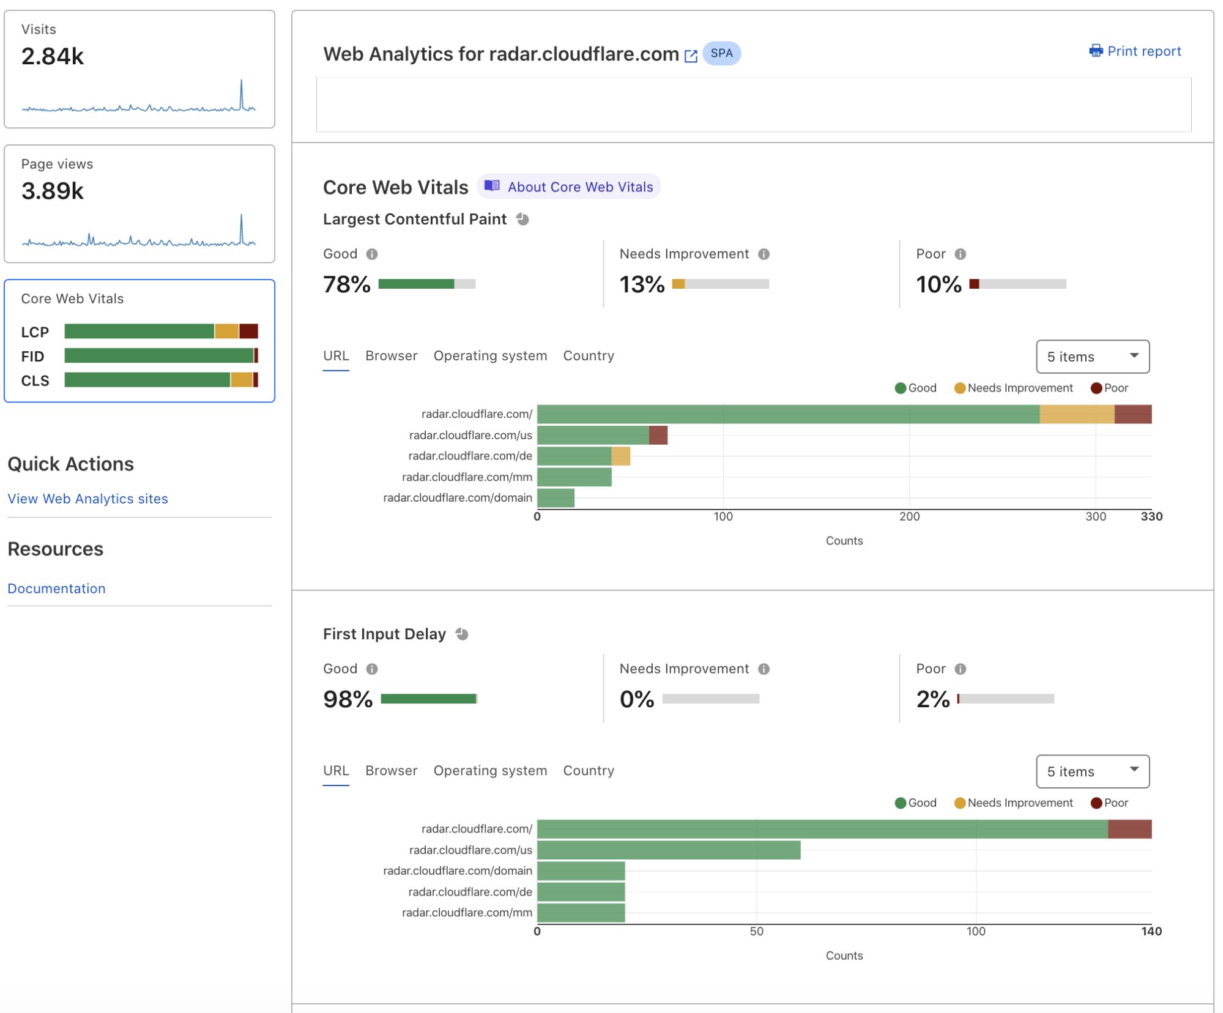Click radar.cloudflare.com/domain label in FID chart

[458, 870]
